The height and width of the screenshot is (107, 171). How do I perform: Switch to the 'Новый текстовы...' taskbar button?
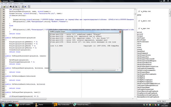[x=81, y=105]
